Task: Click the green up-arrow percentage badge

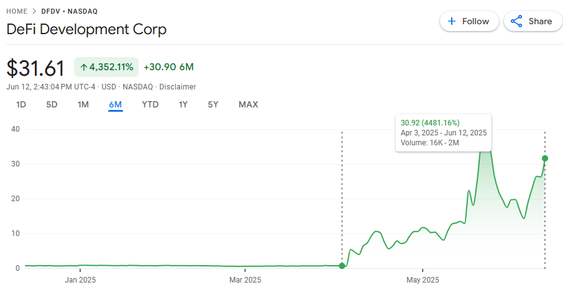Action: 106,67
